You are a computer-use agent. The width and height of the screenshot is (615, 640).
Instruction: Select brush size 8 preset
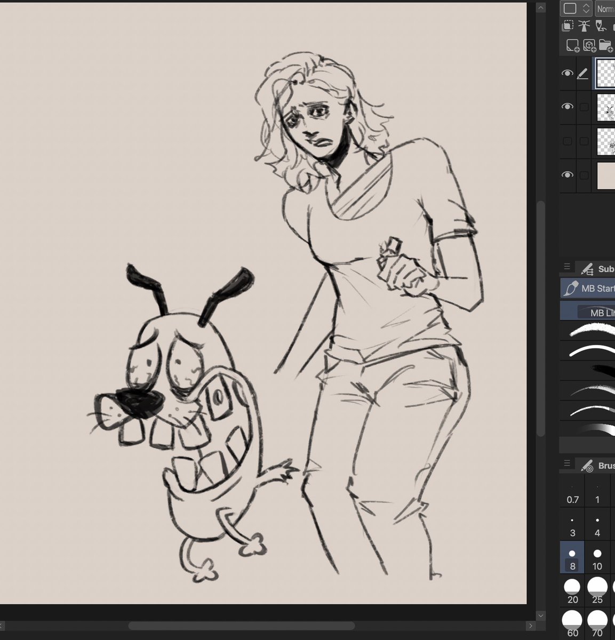(x=572, y=558)
